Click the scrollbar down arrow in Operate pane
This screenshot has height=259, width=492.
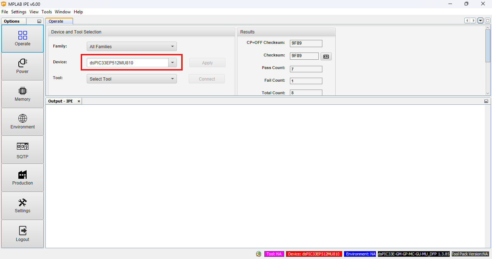click(x=488, y=93)
